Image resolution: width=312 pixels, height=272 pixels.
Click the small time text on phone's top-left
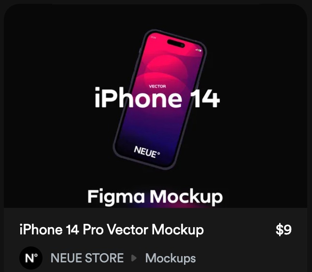coord(154,37)
